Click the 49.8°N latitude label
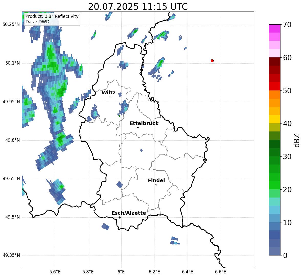Image resolution: width=303 pixels, height=277 pixels. pos(13,140)
